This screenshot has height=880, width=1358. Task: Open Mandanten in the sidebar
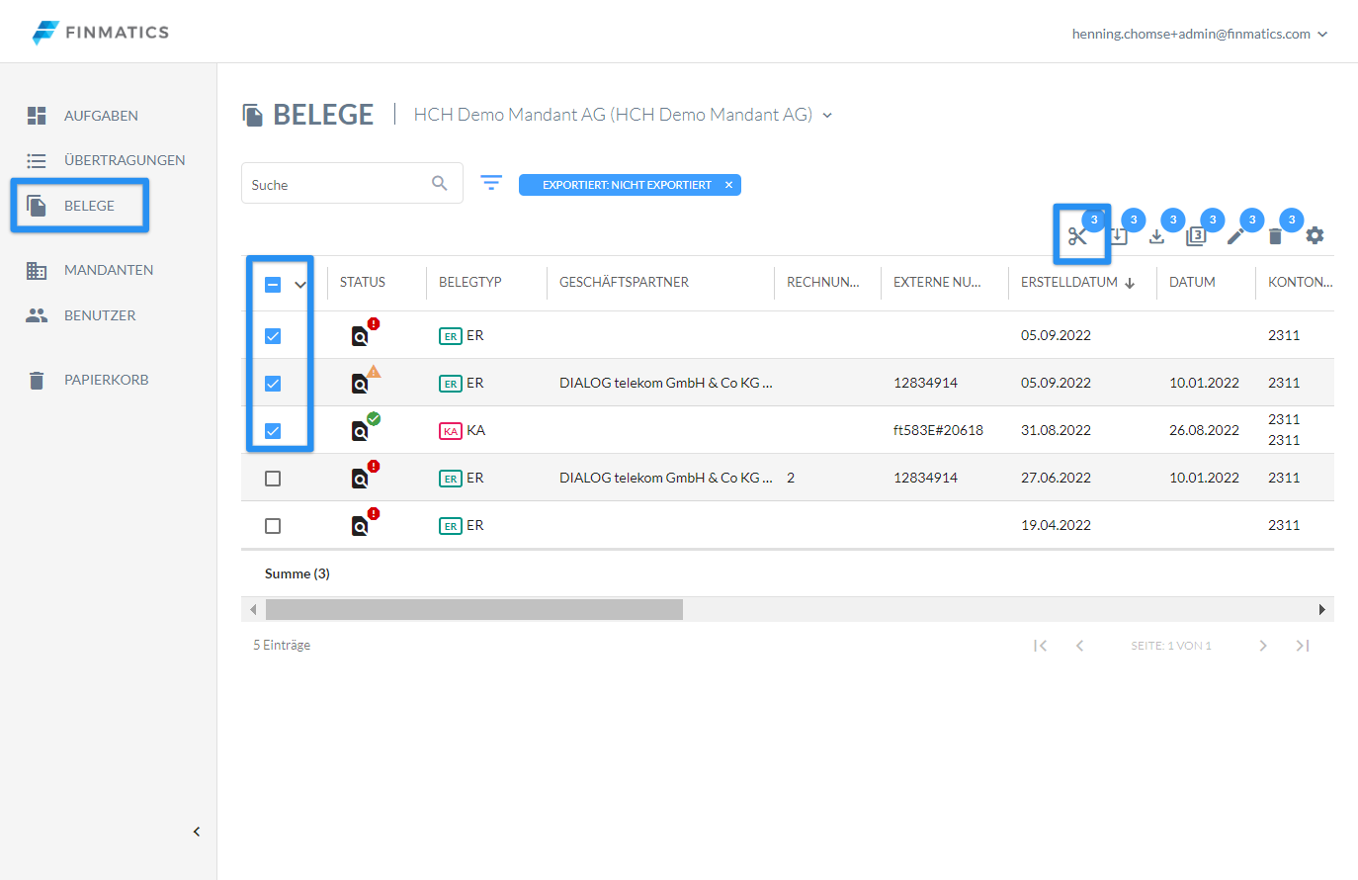108,270
